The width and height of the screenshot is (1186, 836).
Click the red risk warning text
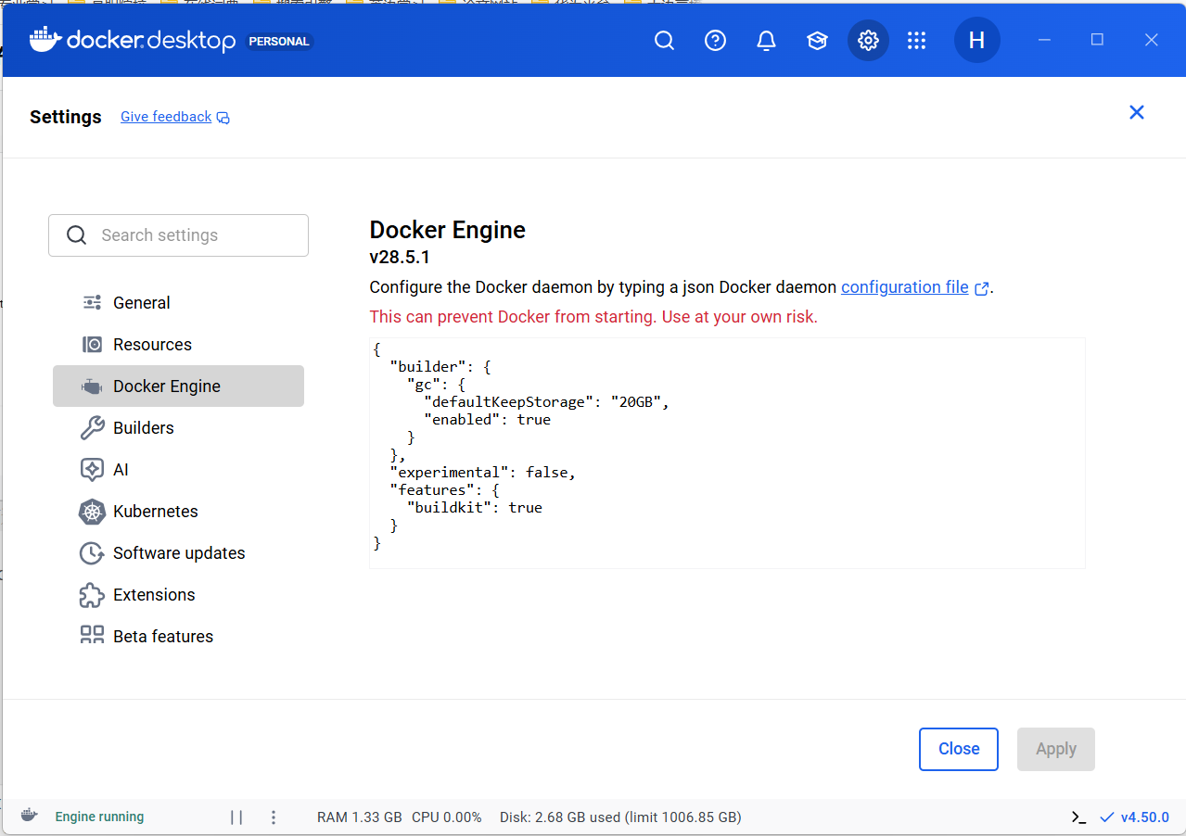[x=593, y=317]
